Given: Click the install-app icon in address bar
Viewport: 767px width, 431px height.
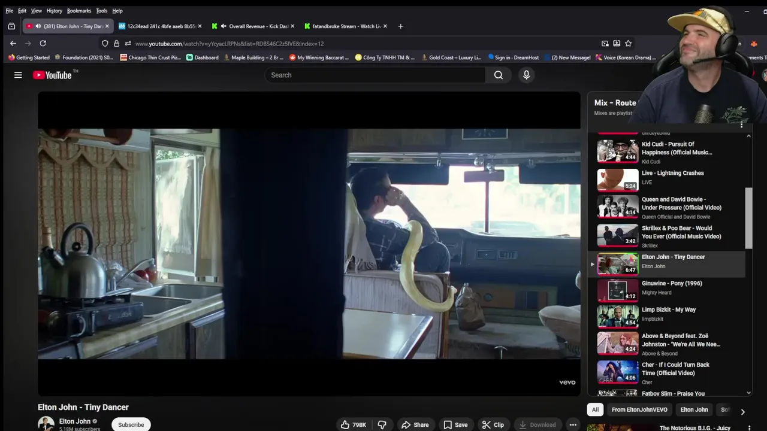Looking at the screenshot, I should [617, 43].
